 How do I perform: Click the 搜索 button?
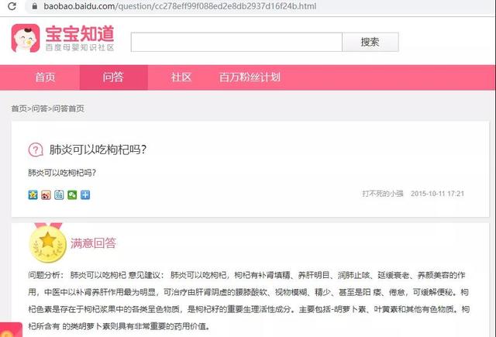pos(370,42)
